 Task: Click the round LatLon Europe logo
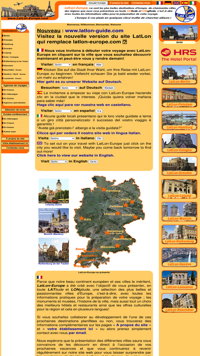pos(185,14)
